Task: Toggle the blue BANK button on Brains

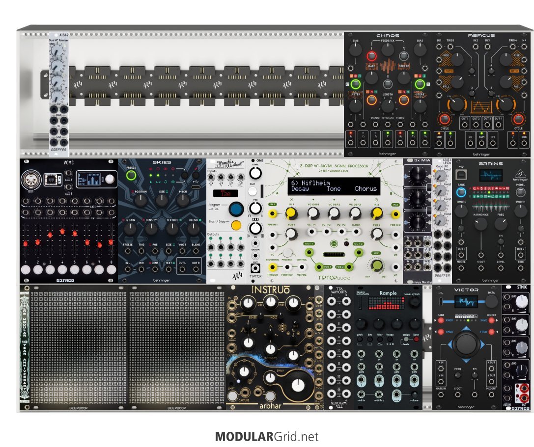Action: click(461, 192)
